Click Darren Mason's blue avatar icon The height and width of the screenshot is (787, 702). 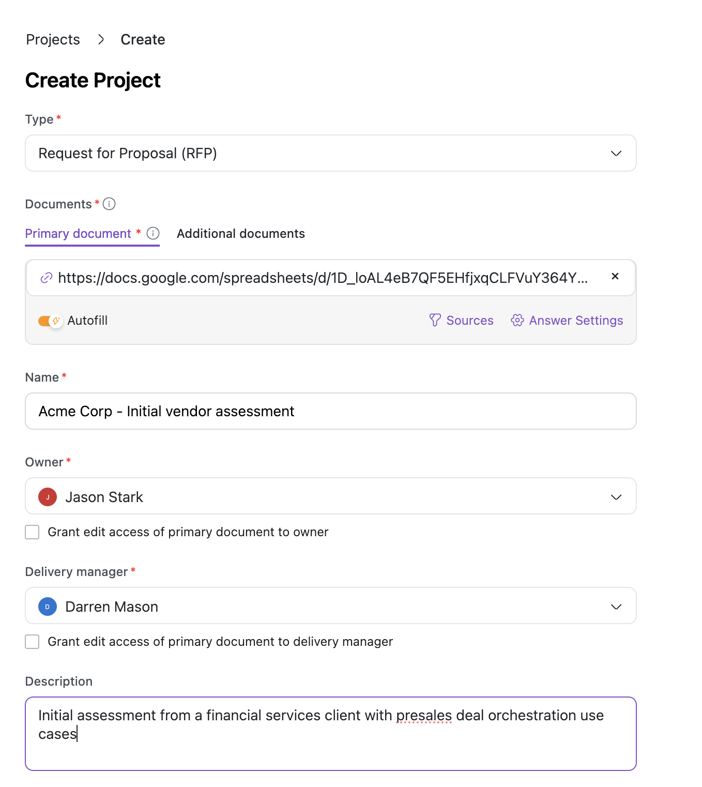click(48, 607)
